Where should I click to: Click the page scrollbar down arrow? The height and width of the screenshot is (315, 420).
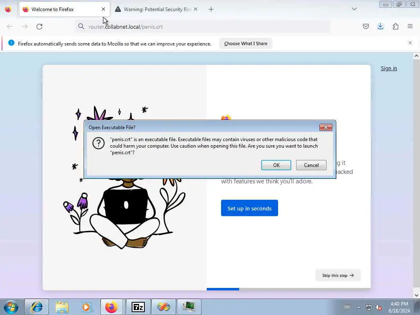416,295
